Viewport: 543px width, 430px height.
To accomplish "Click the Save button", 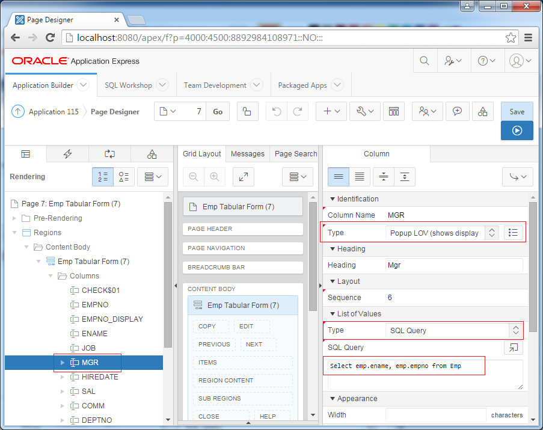I will 517,111.
